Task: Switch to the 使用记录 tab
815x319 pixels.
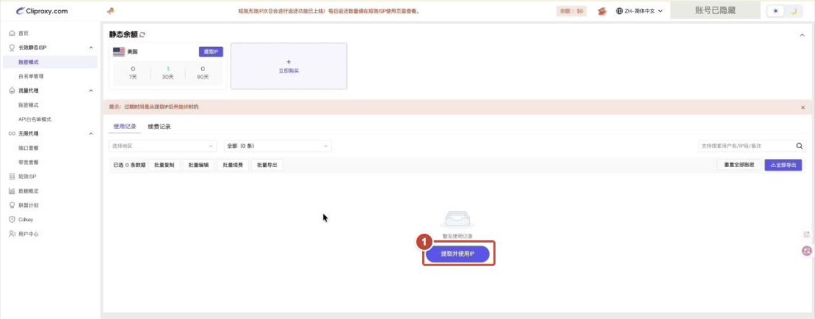Action: tap(125, 126)
